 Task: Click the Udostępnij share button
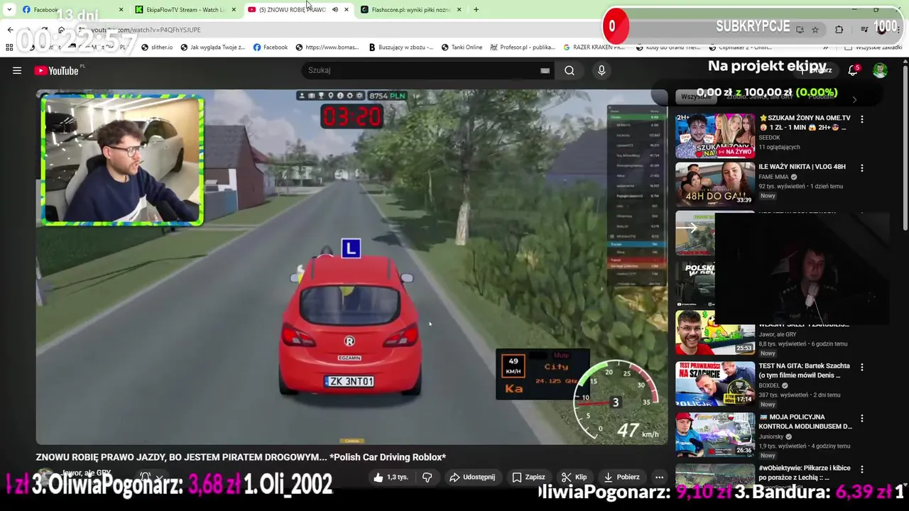pyautogui.click(x=472, y=477)
